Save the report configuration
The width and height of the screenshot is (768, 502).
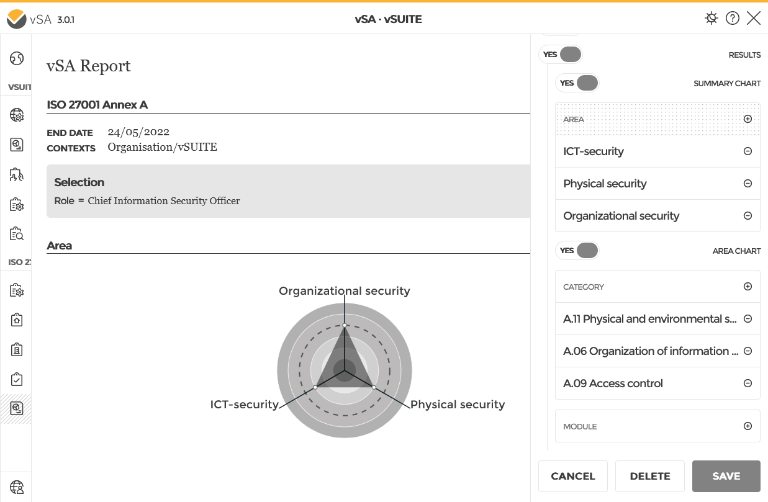pos(726,476)
